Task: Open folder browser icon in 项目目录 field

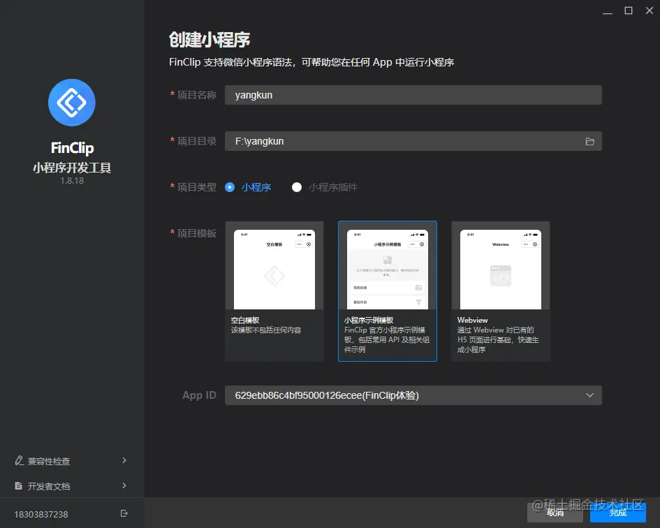Action: (589, 142)
